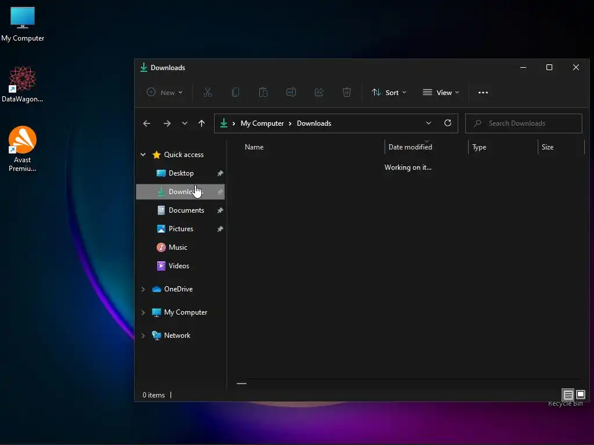Select the DataWagon desktop shortcut

tap(23, 84)
